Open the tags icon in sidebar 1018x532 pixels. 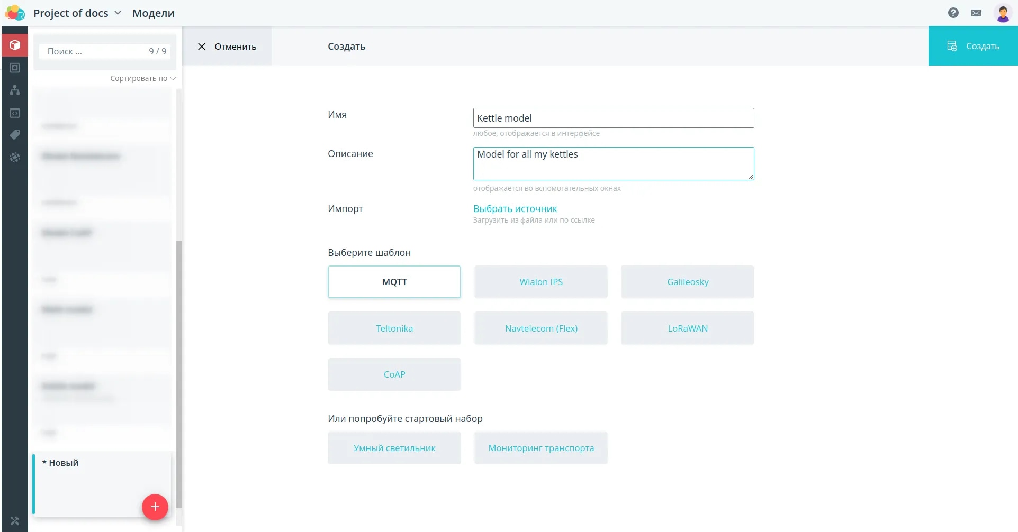click(x=15, y=135)
